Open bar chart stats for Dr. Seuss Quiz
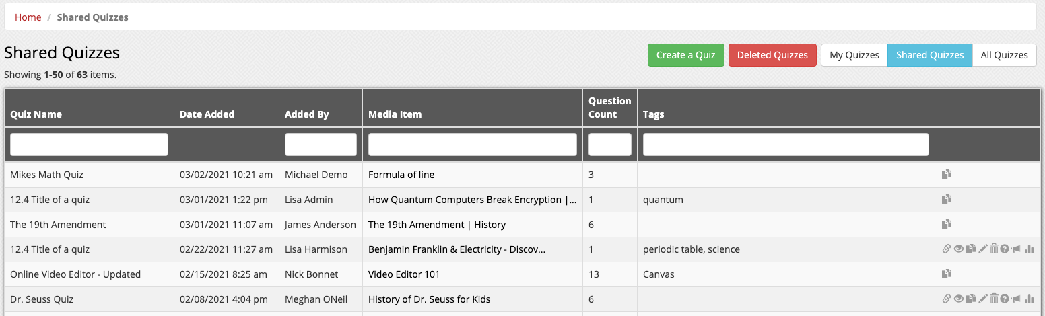 point(1029,299)
